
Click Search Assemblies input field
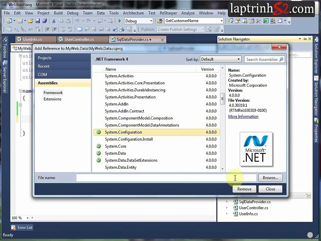(x=262, y=60)
